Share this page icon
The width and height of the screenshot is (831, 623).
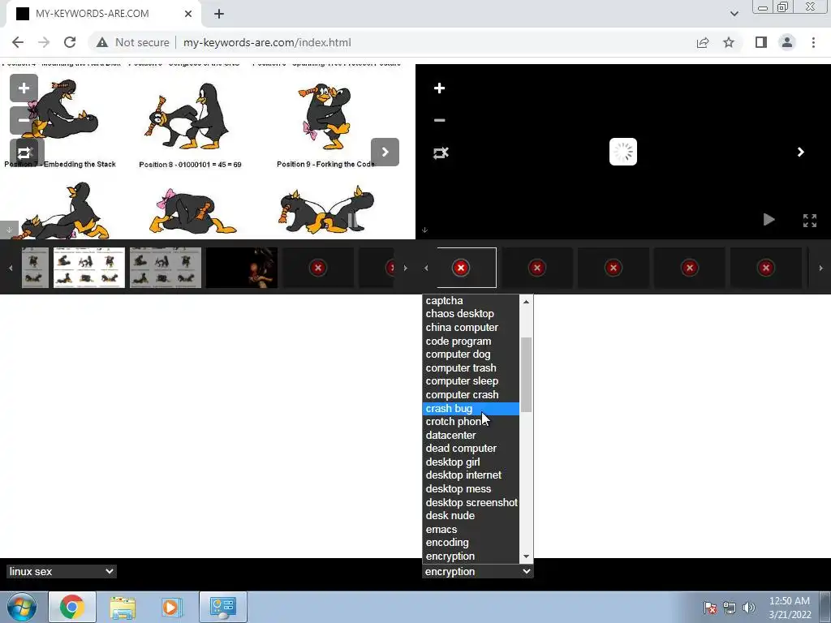pyautogui.click(x=703, y=42)
